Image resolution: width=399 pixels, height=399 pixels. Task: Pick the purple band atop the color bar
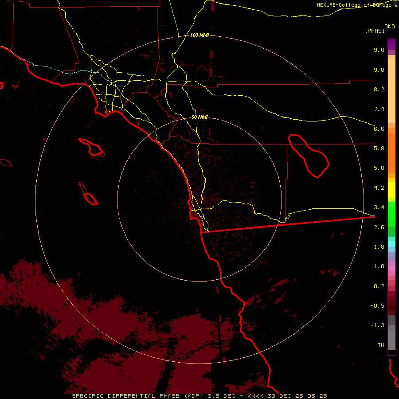pos(391,44)
